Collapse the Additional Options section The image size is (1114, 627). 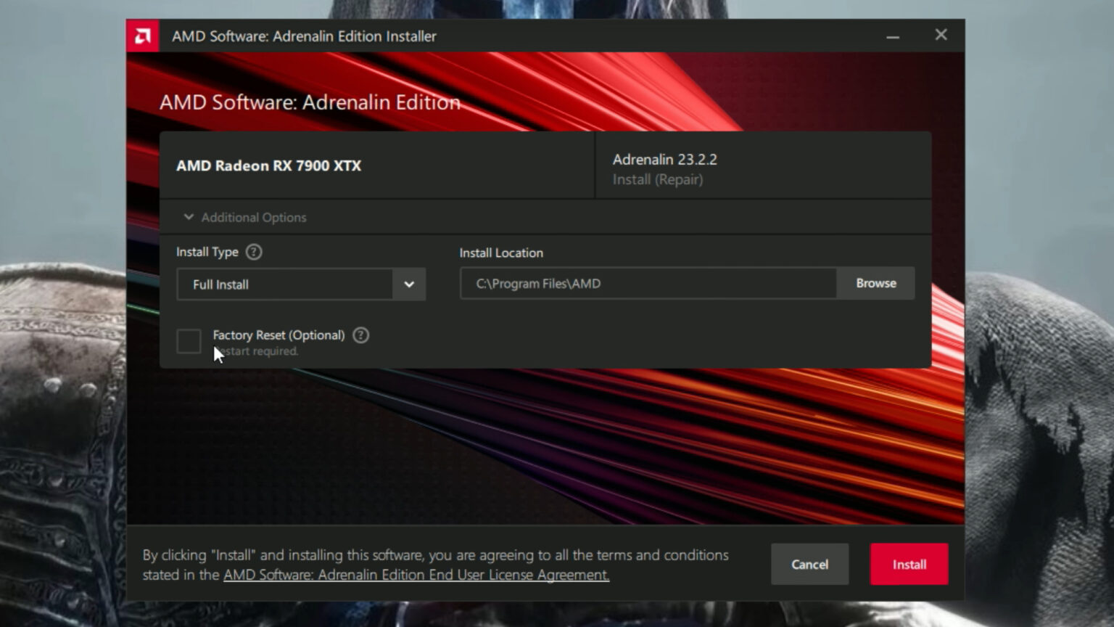254,217
